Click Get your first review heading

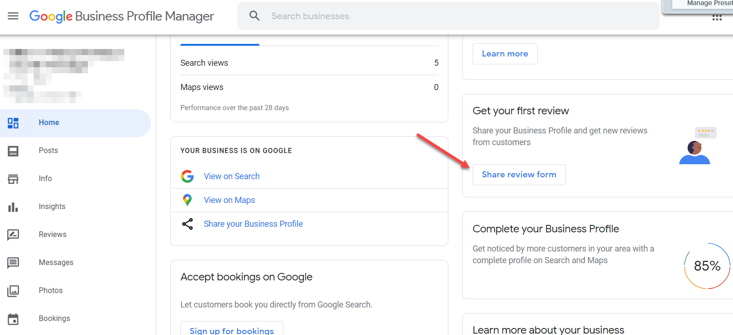(x=521, y=111)
